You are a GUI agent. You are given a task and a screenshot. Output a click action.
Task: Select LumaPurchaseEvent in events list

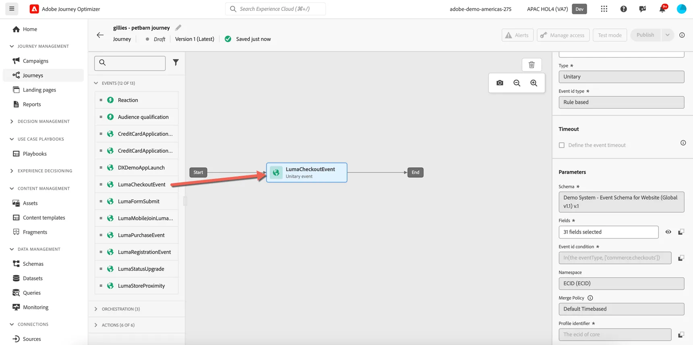[137, 235]
